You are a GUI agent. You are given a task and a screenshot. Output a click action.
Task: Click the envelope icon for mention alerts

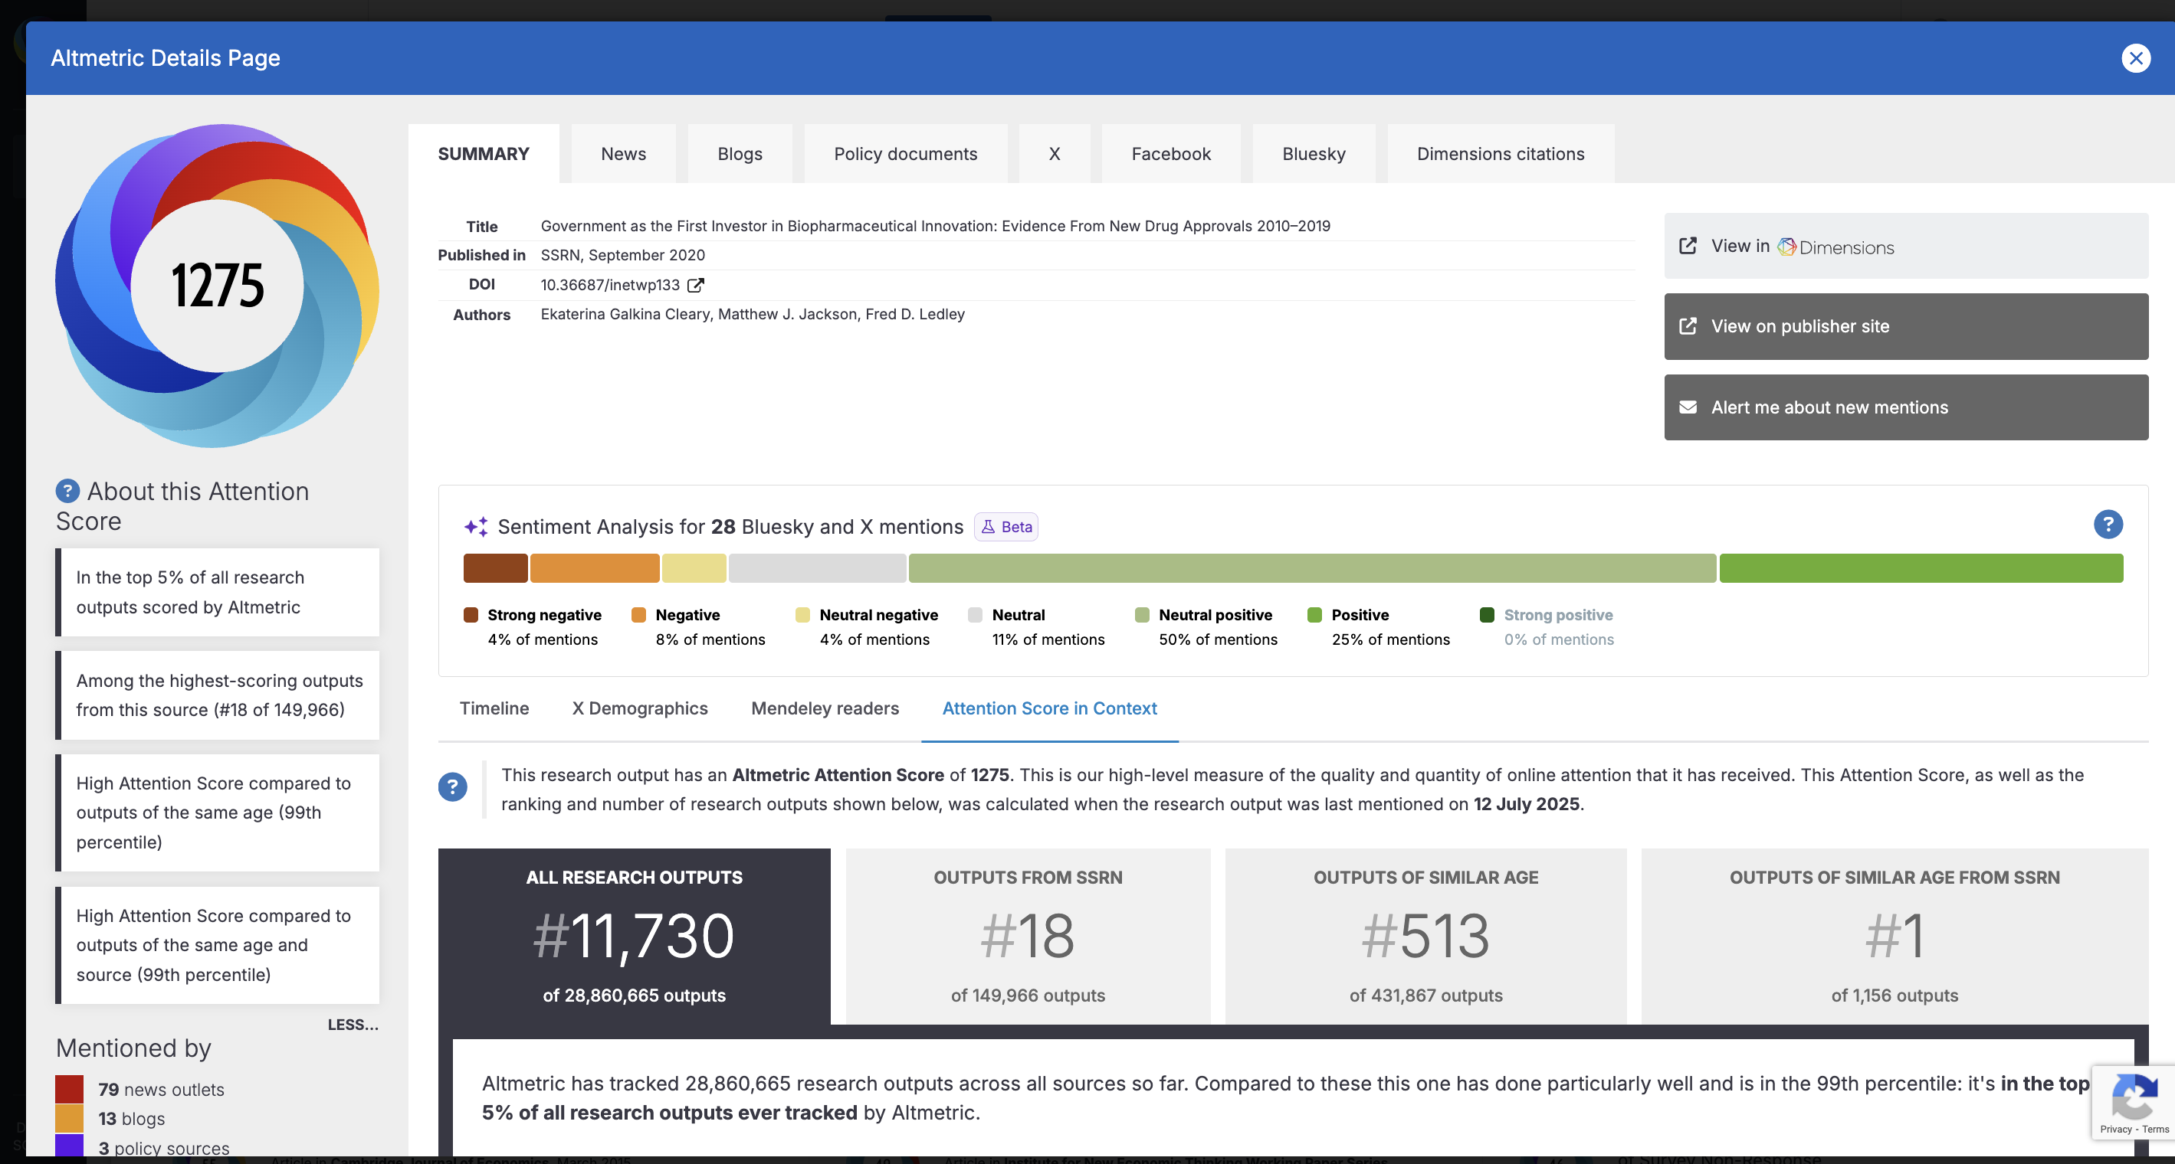[1687, 407]
